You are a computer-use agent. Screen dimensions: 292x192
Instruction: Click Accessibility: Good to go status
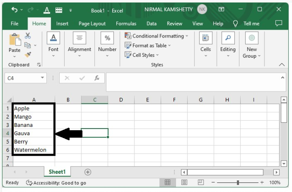coord(56,183)
